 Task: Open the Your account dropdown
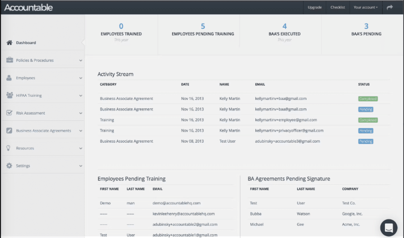[x=365, y=7]
